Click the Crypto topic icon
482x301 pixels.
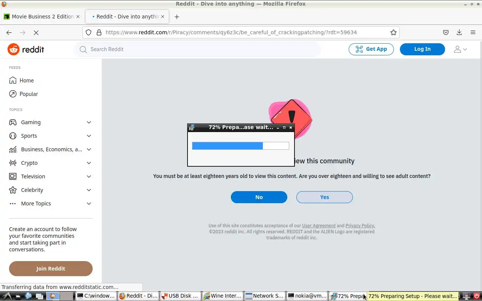13,163
